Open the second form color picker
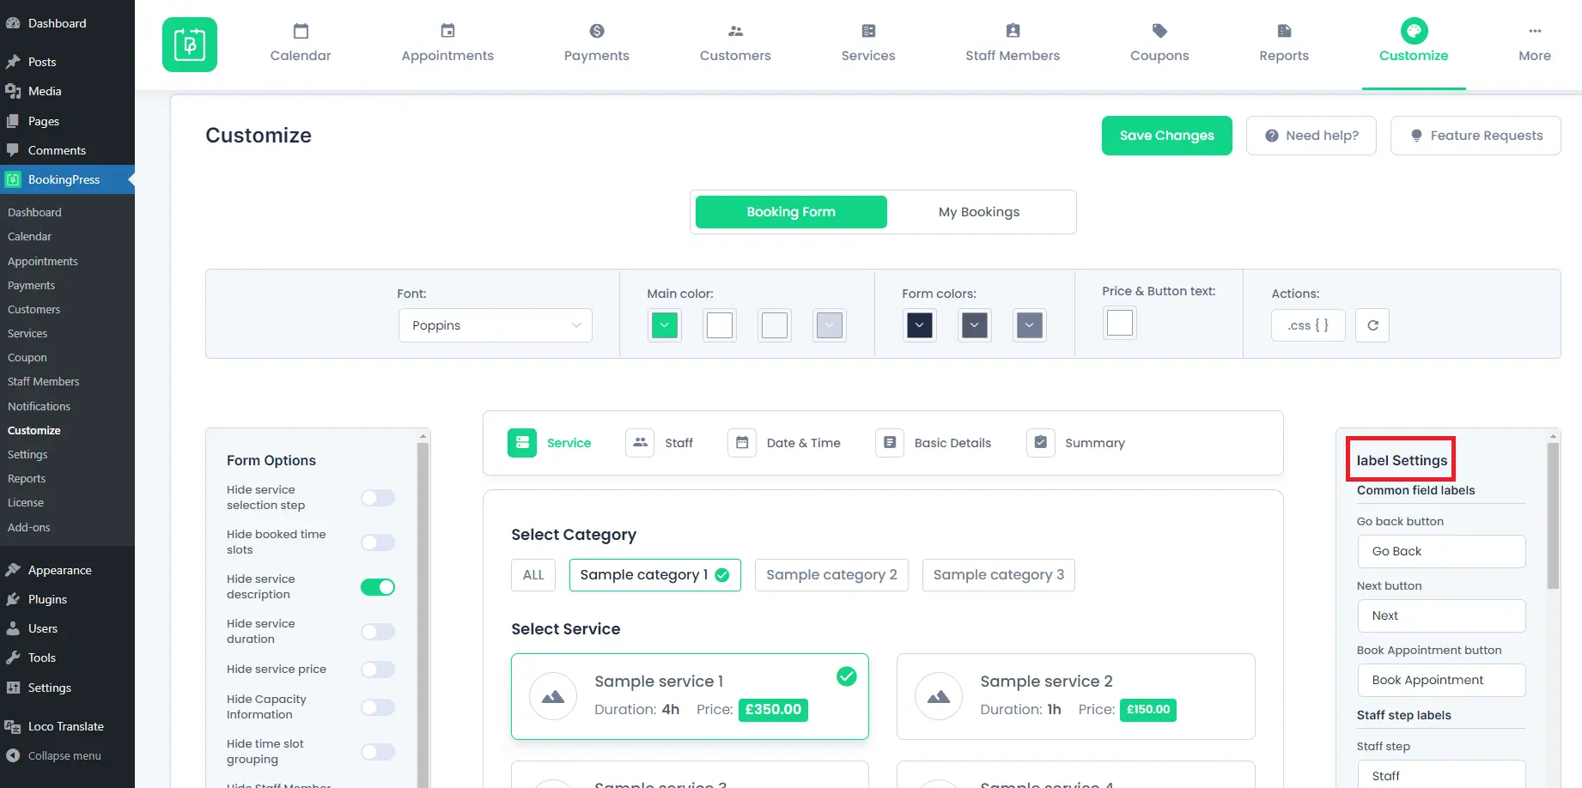1582x788 pixels. 974,325
